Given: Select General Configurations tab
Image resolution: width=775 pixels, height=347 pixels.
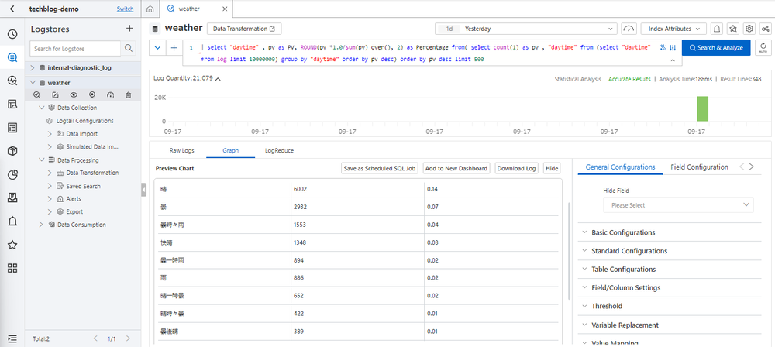Looking at the screenshot, I should click(x=620, y=167).
